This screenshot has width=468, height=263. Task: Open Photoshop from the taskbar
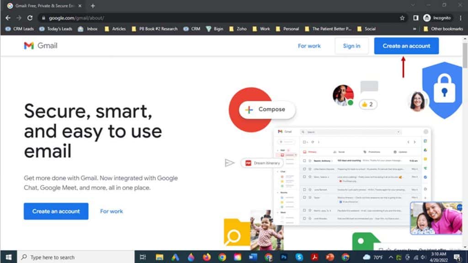pyautogui.click(x=284, y=257)
